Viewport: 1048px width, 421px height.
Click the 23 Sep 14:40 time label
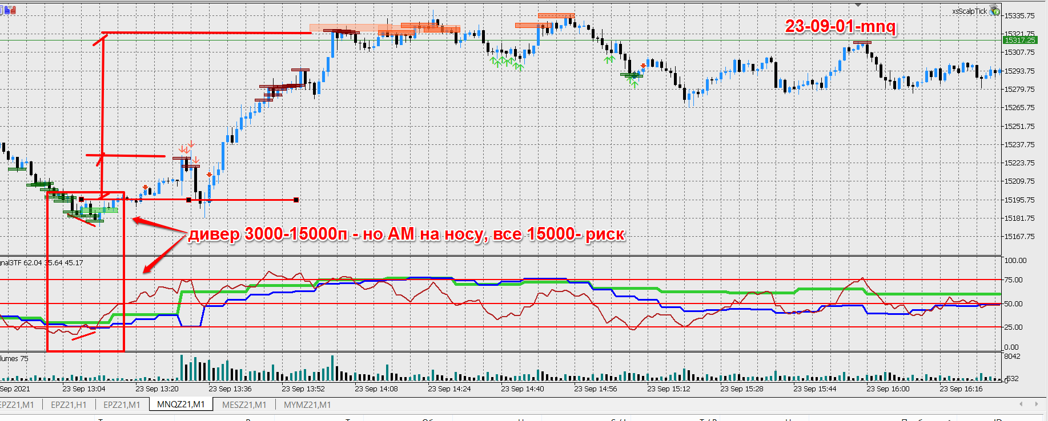[523, 389]
